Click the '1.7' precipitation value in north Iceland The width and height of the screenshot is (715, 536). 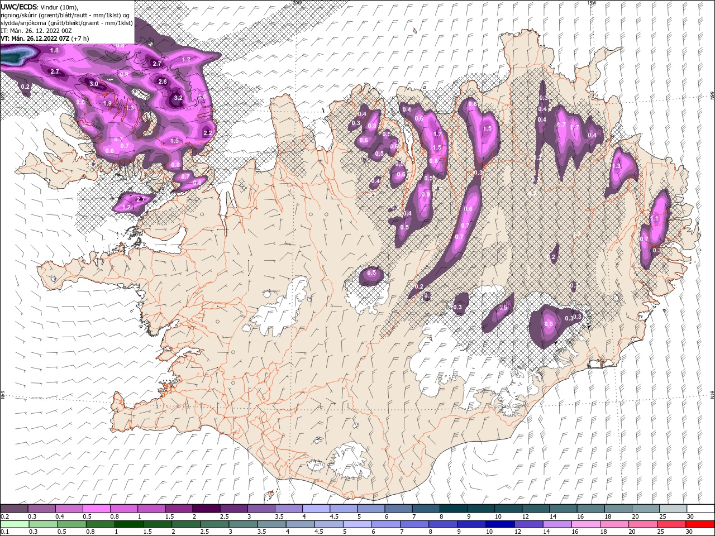click(x=437, y=134)
